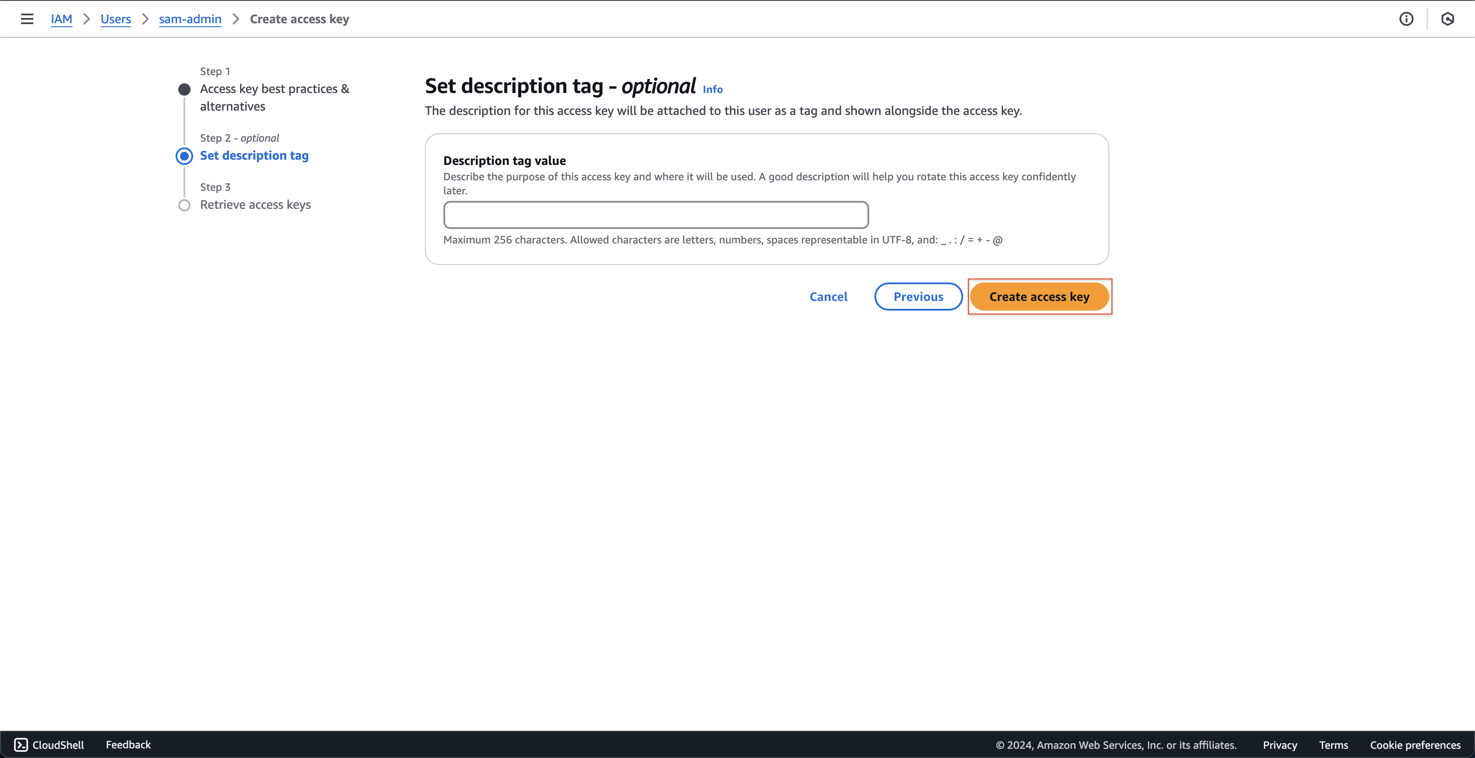Select Step 1 Access key best practices radio
This screenshot has height=758, width=1475.
[185, 88]
